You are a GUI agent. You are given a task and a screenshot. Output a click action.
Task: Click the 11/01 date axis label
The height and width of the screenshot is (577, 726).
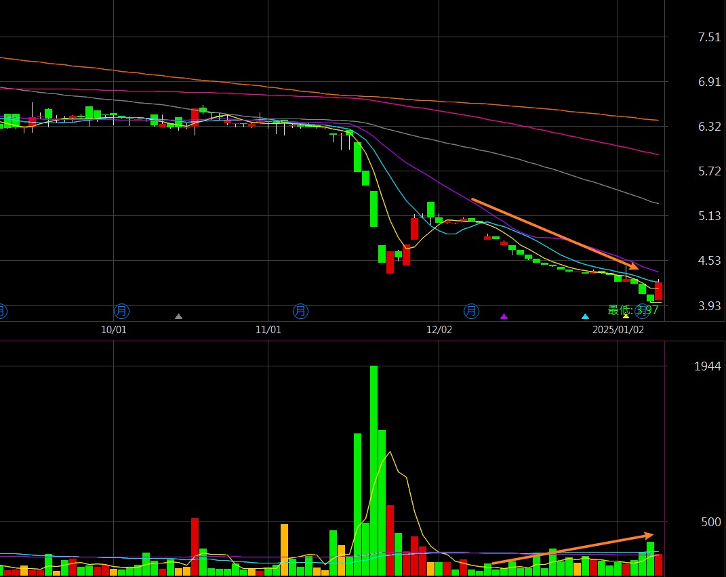coord(268,330)
